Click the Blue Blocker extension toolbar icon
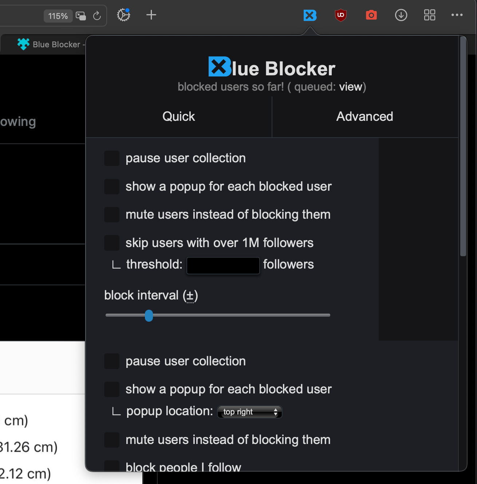Image resolution: width=477 pixels, height=484 pixels. coord(310,15)
